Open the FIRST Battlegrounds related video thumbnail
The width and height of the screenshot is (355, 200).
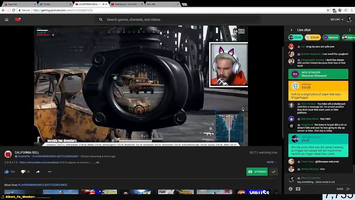point(176,192)
